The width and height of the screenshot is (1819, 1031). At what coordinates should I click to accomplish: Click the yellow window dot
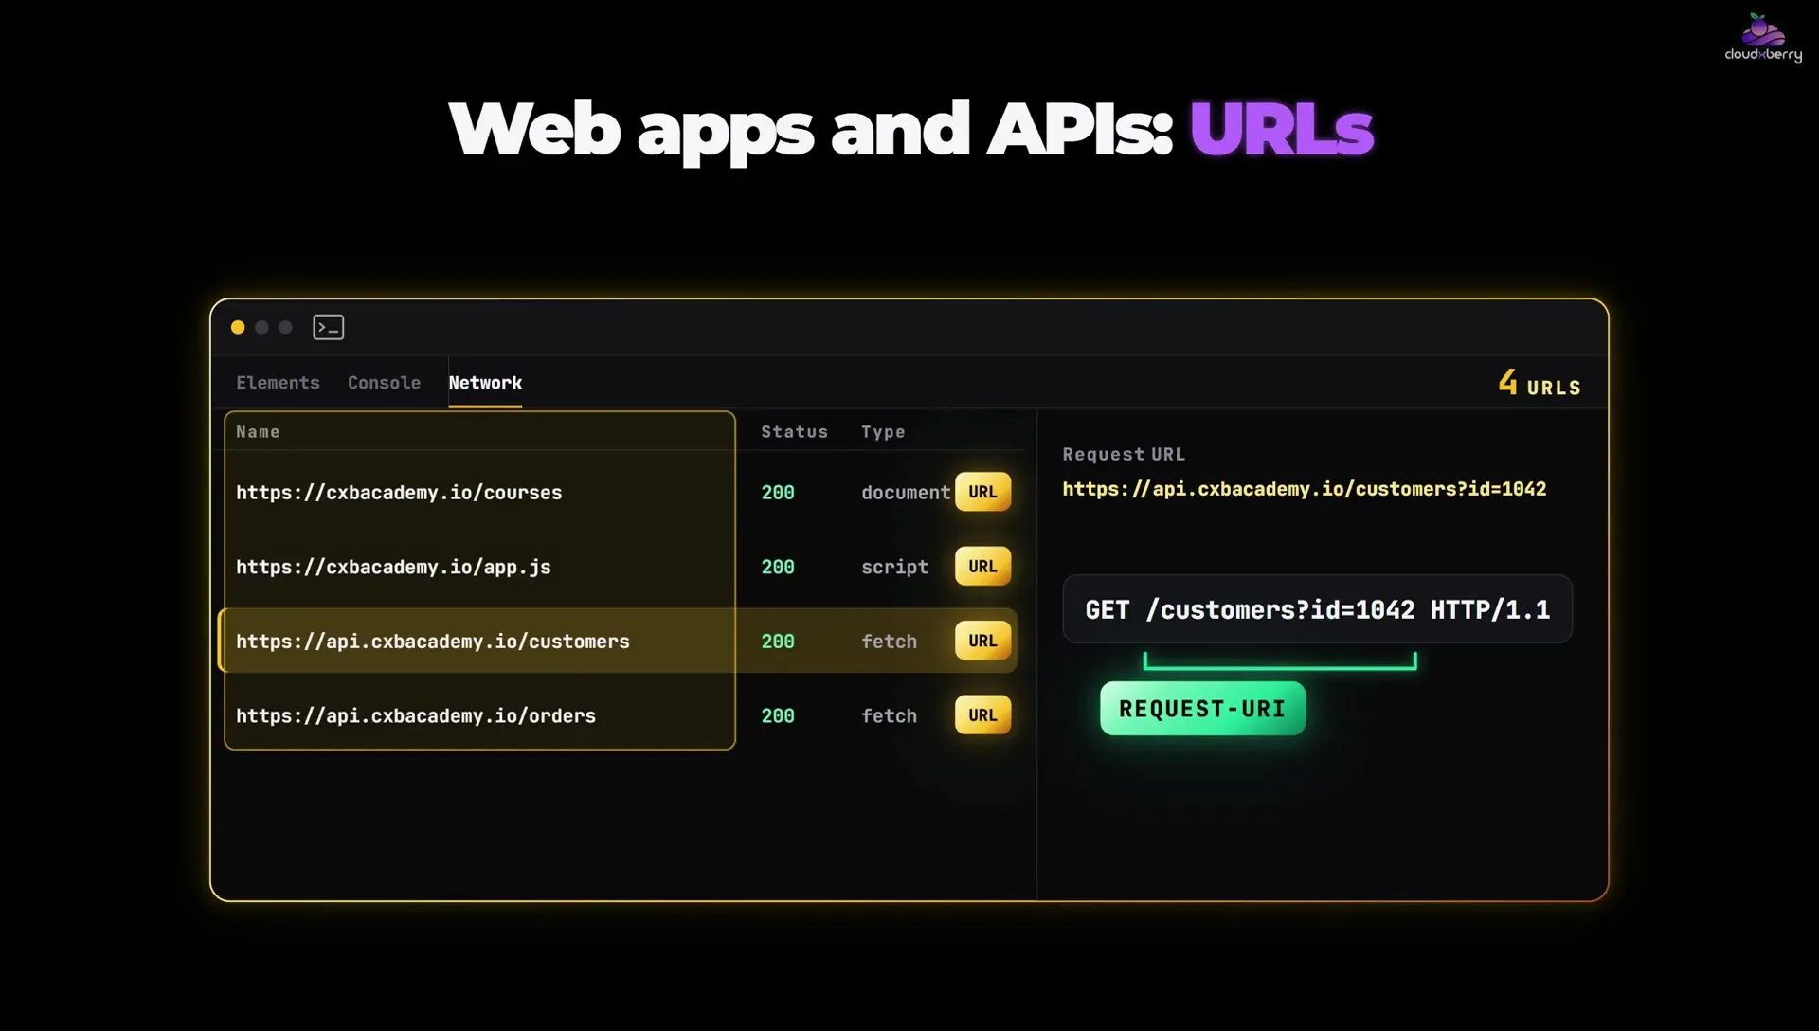point(238,327)
